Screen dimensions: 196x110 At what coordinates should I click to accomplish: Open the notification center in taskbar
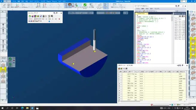[193, 108]
